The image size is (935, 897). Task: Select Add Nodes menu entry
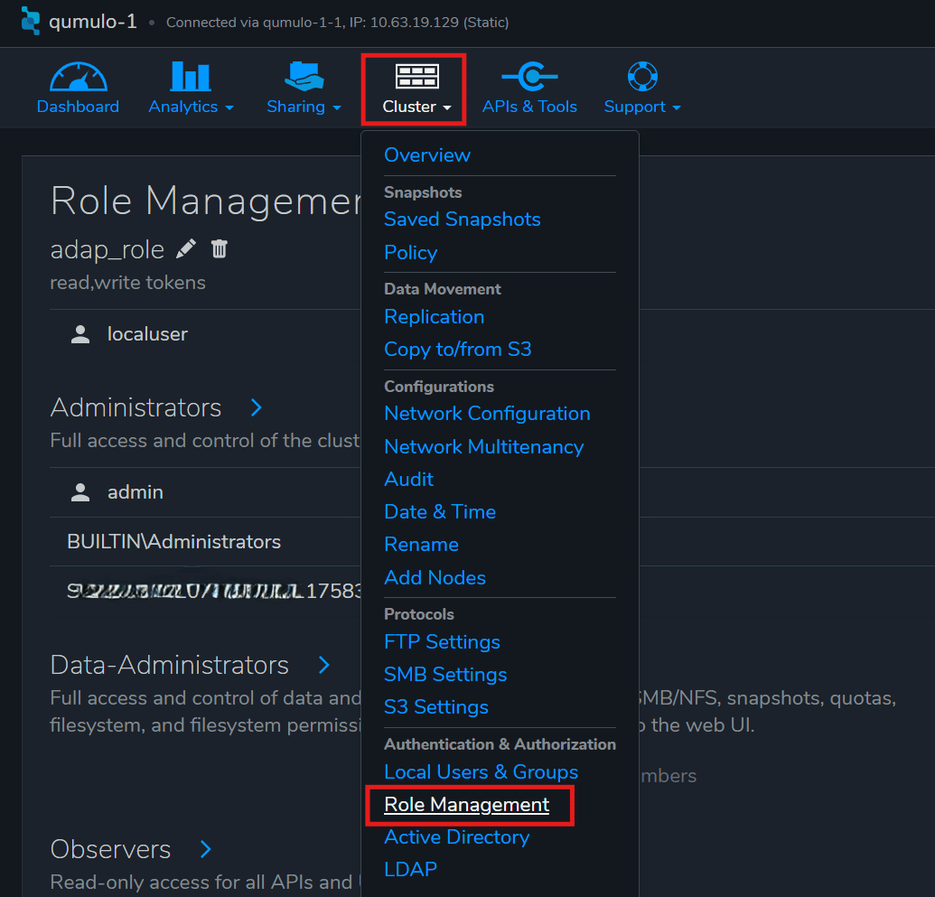[x=435, y=577]
